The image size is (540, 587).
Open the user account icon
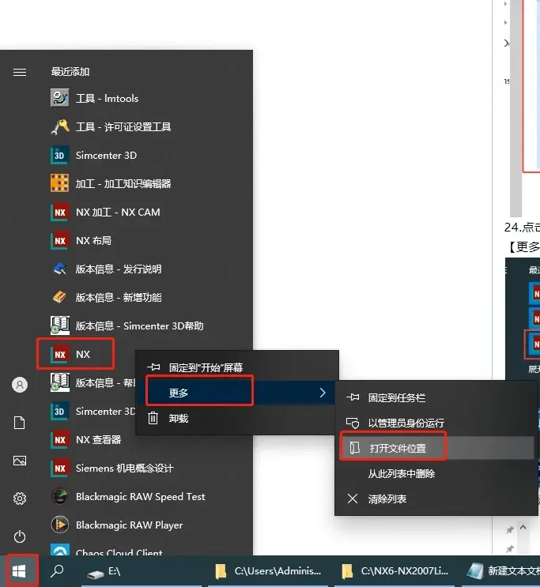click(x=20, y=385)
